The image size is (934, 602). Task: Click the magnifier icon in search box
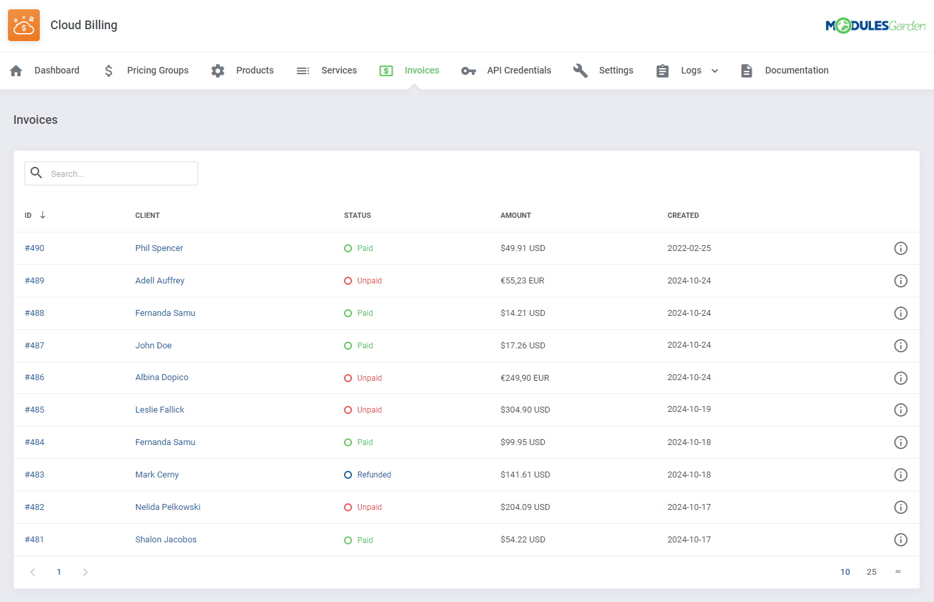36,173
